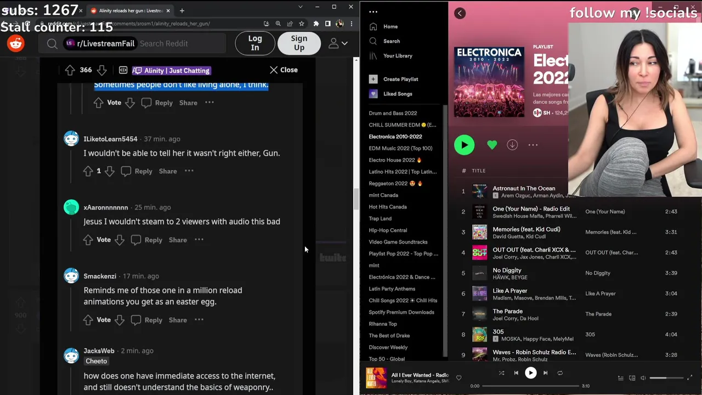Viewport: 702px width, 395px height.
Task: Skip to next track
Action: pyautogui.click(x=545, y=373)
